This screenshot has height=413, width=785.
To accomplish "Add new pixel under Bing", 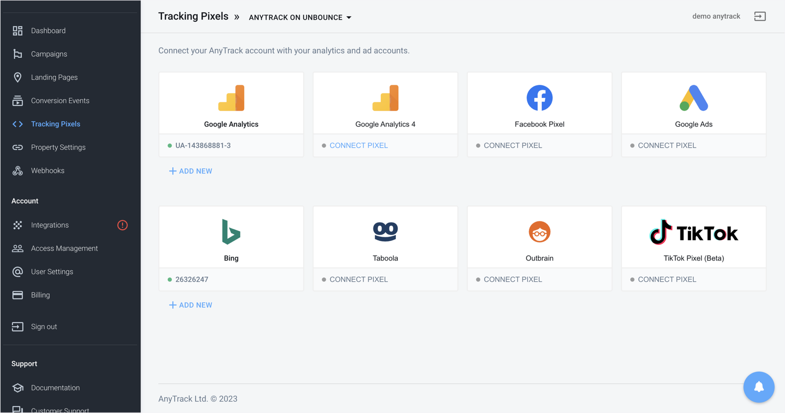I will 191,305.
